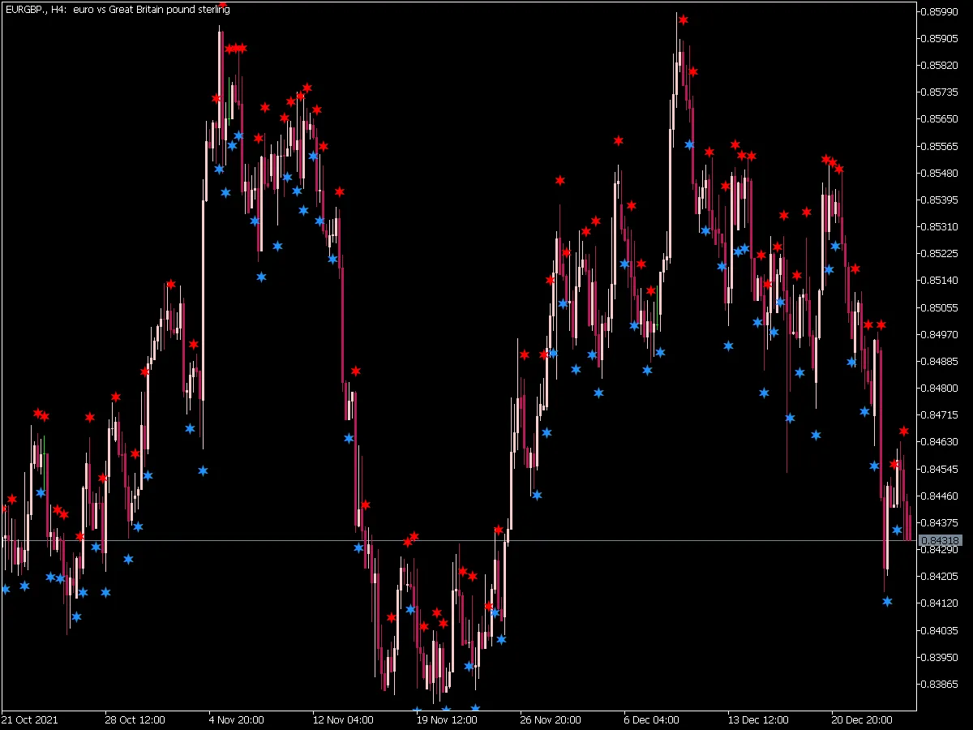Click the 12 Nov 04:00 time label

343,719
